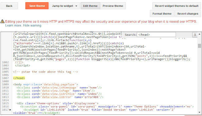Save the theme with Save theme button

point(37,6)
